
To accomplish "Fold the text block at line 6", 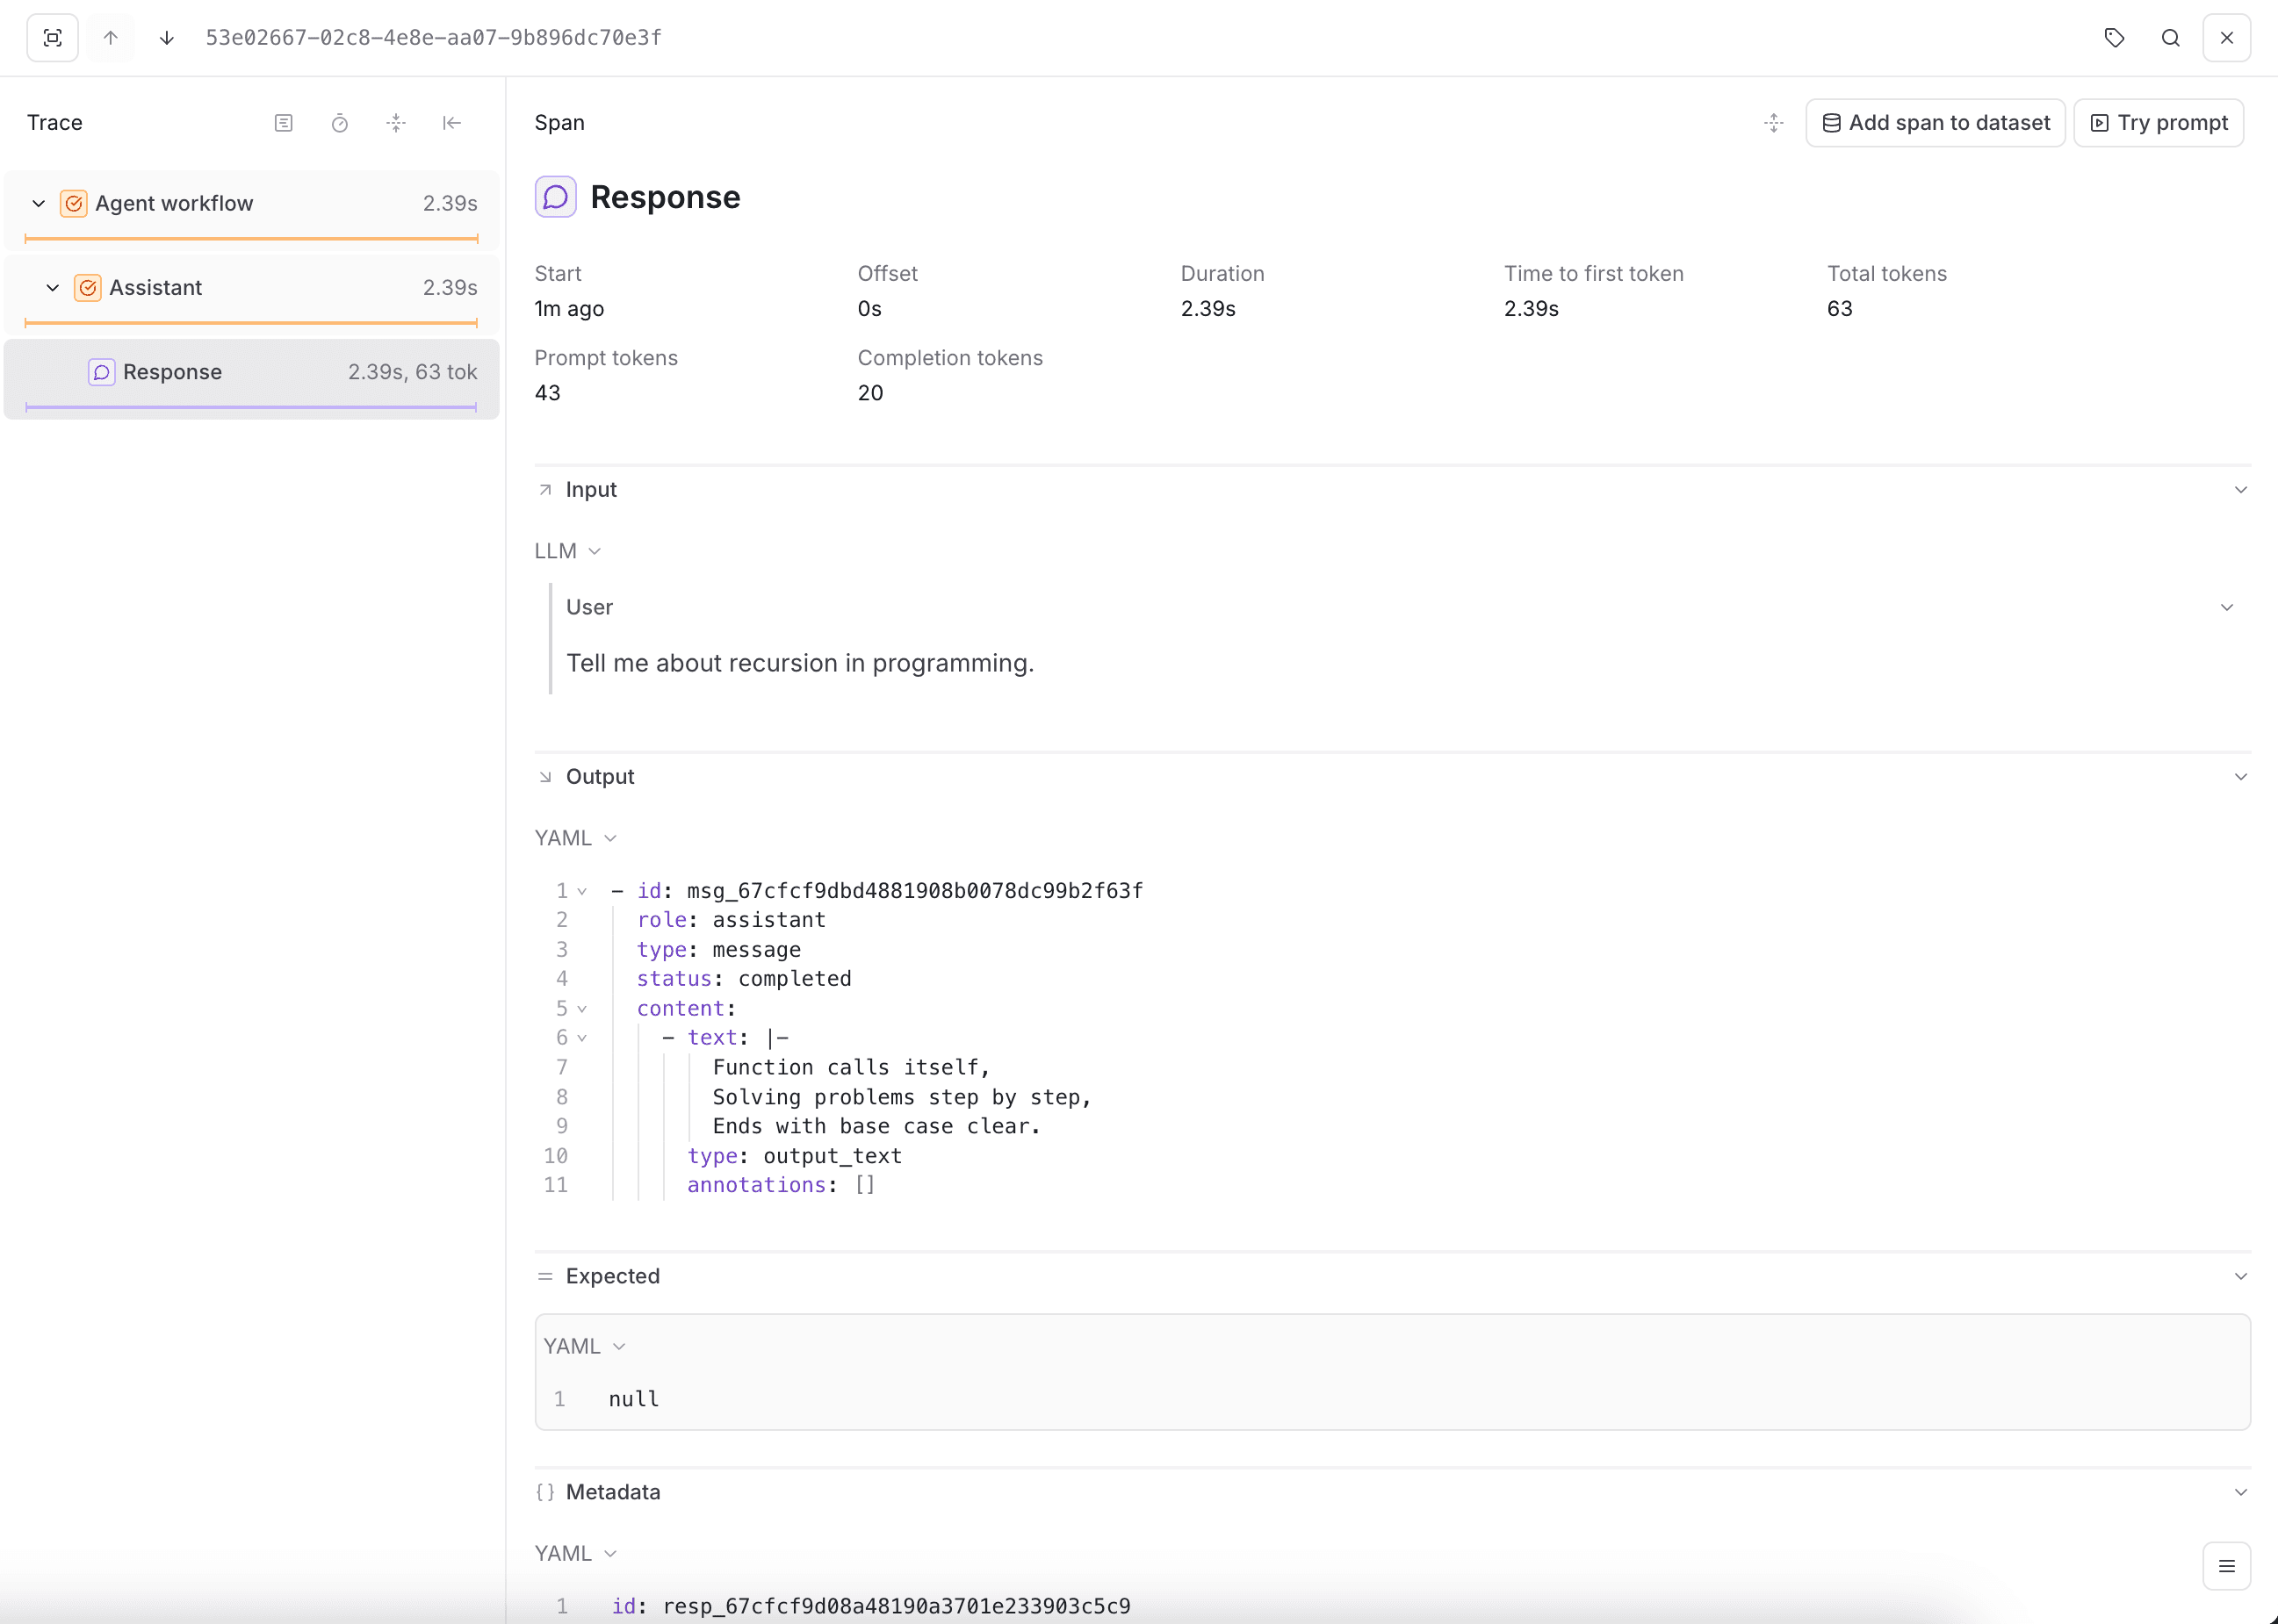I will tap(584, 1038).
